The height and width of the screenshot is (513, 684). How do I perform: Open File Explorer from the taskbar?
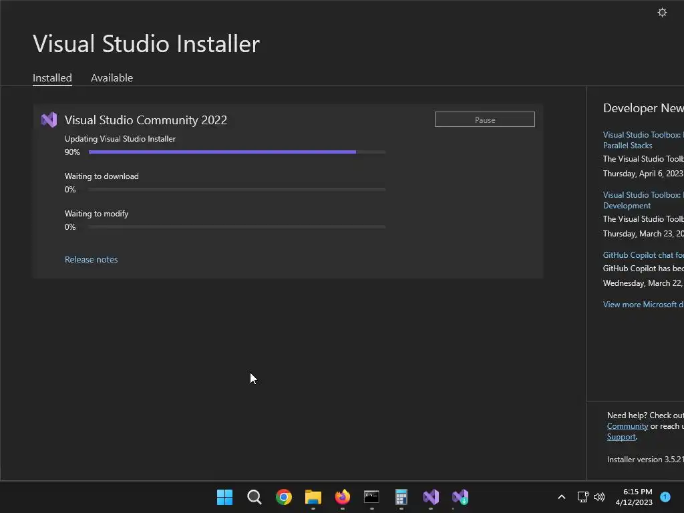tap(313, 497)
